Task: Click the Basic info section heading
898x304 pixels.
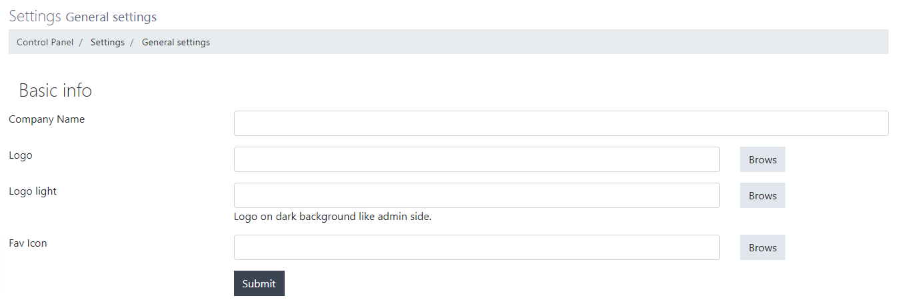Action: [55, 91]
